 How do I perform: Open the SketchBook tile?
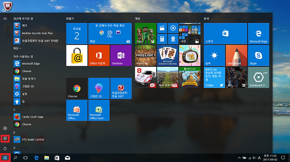236,56
